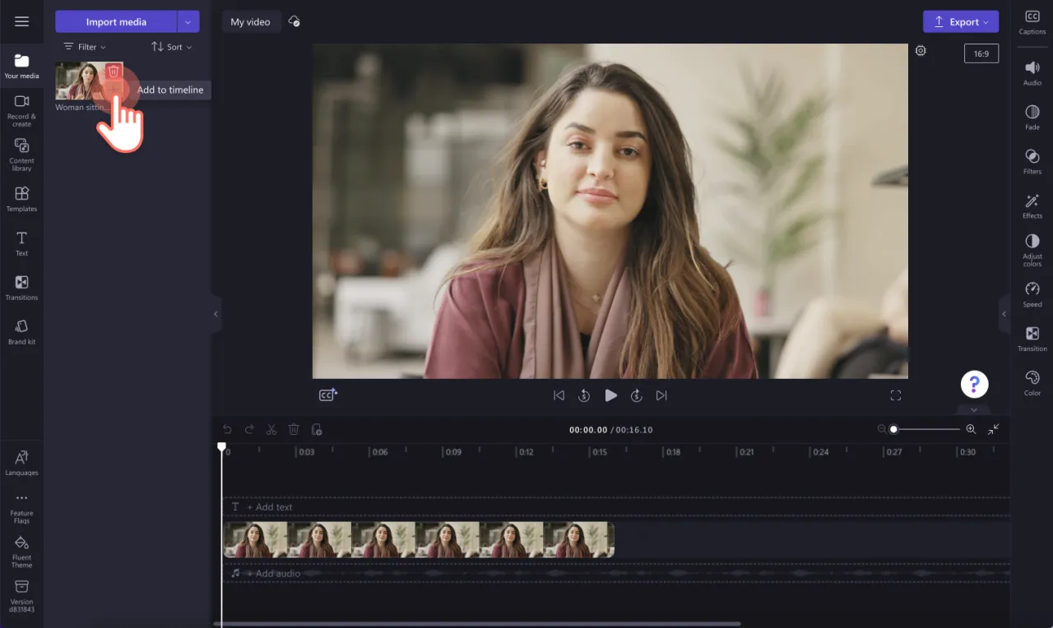
Task: Click the Import media button
Action: [116, 21]
